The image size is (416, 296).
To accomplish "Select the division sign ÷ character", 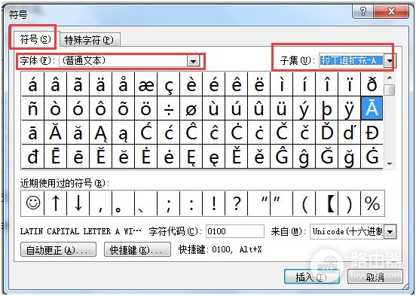I will 169,108.
